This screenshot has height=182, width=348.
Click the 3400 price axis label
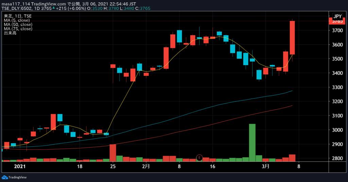pyautogui.click(x=337, y=73)
